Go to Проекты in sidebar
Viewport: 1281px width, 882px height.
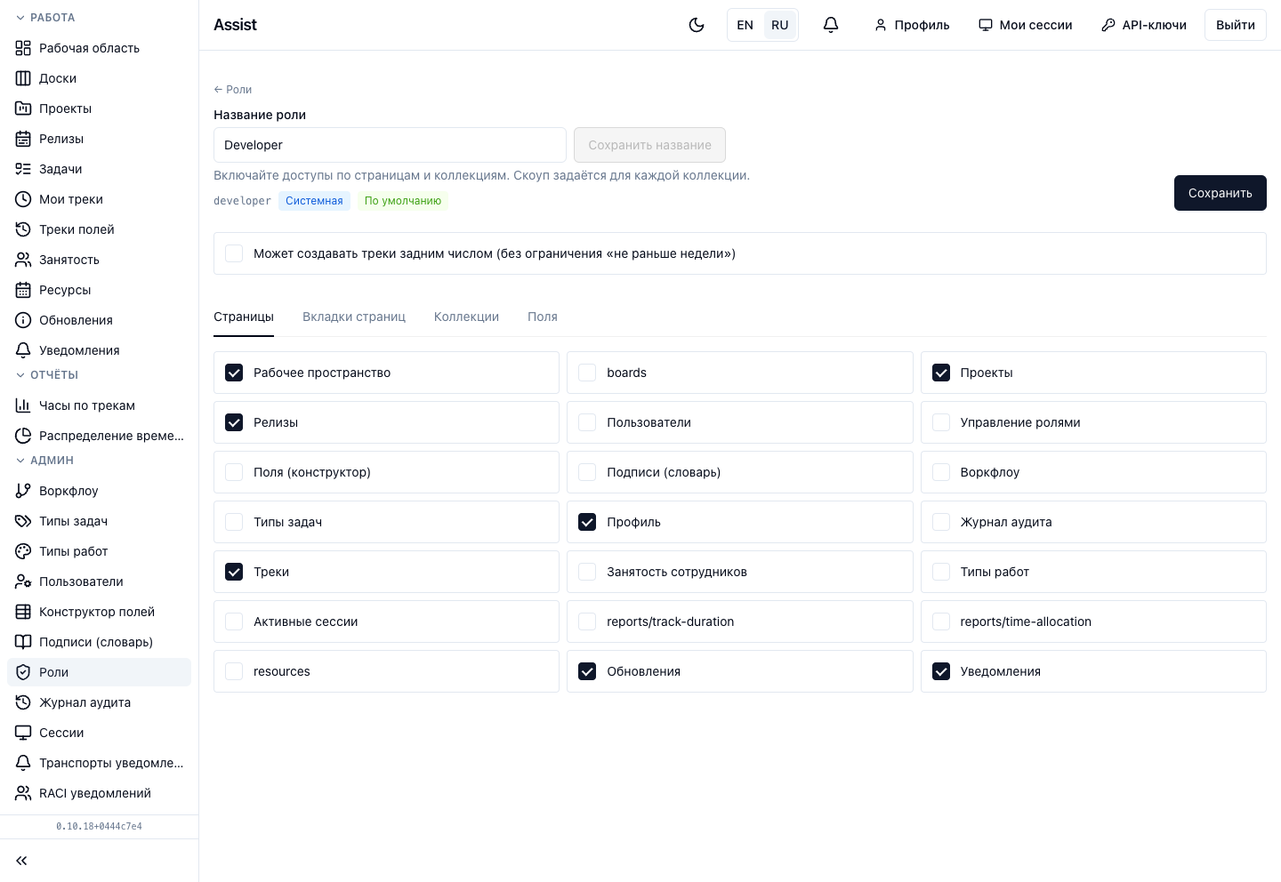(99, 108)
